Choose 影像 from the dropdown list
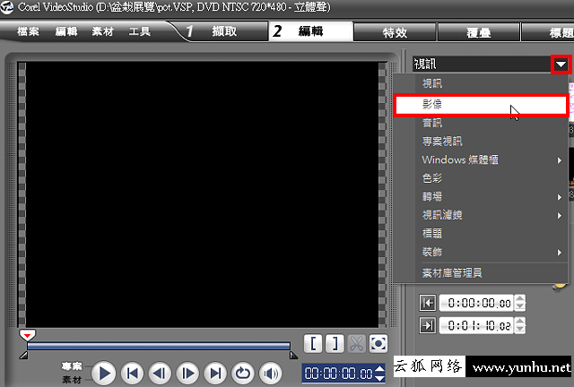 point(481,105)
